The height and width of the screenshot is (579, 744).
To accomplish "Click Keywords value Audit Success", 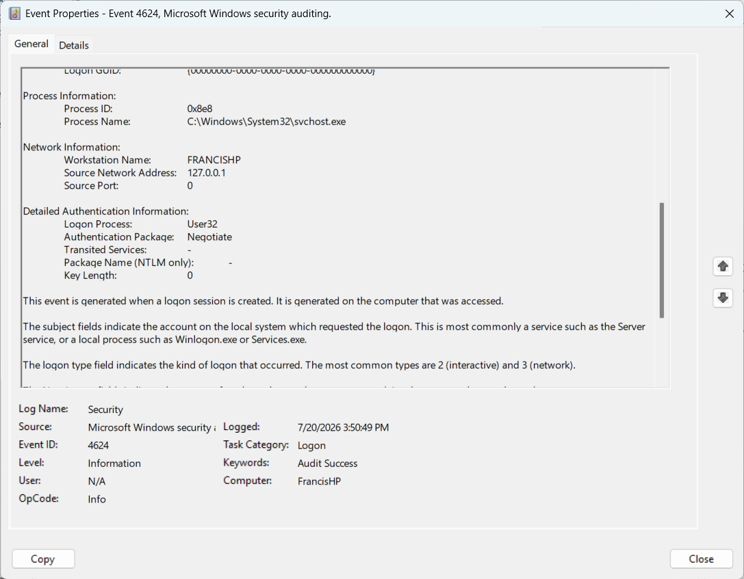I will [327, 463].
